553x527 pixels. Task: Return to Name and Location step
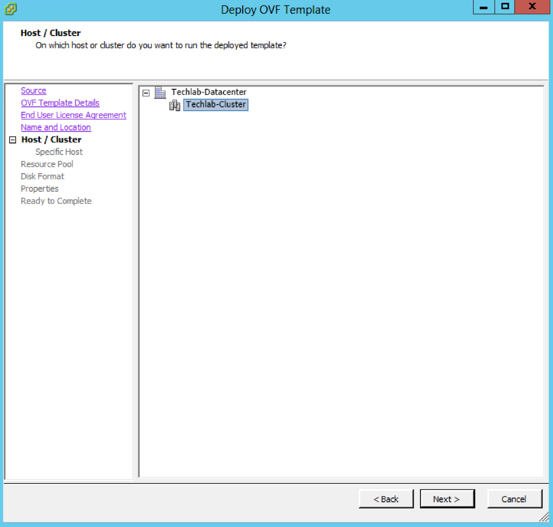click(56, 128)
